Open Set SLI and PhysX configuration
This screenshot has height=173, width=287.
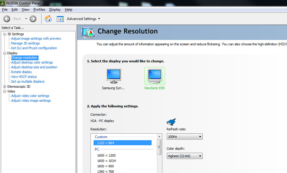pyautogui.click(x=34, y=48)
